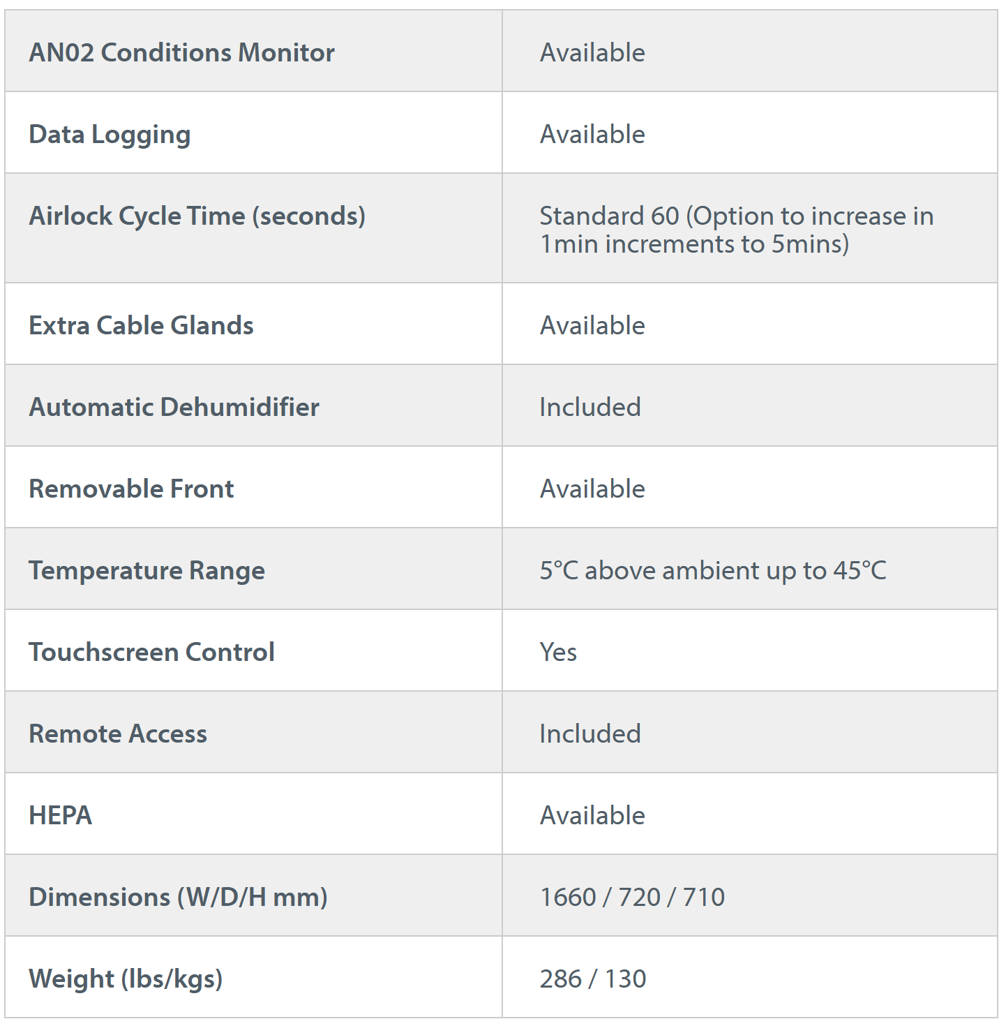This screenshot has width=999, height=1019.
Task: Click the Dimensions (W/D/H mm) label
Action: click(x=178, y=897)
